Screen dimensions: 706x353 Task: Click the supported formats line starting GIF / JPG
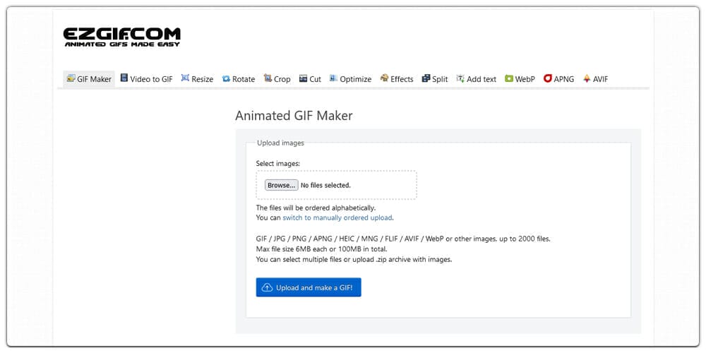coord(403,239)
